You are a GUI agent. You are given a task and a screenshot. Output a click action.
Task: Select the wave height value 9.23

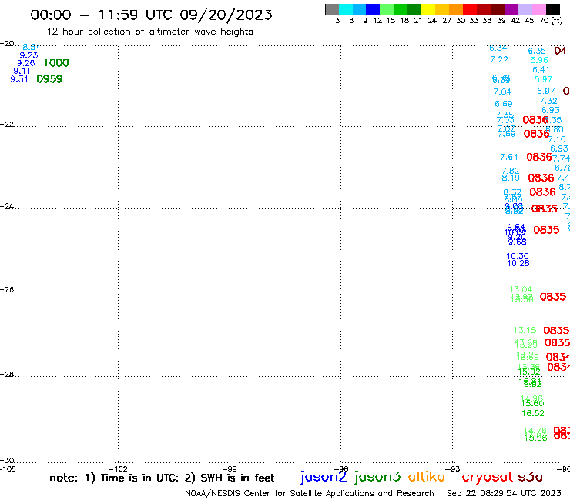point(28,55)
